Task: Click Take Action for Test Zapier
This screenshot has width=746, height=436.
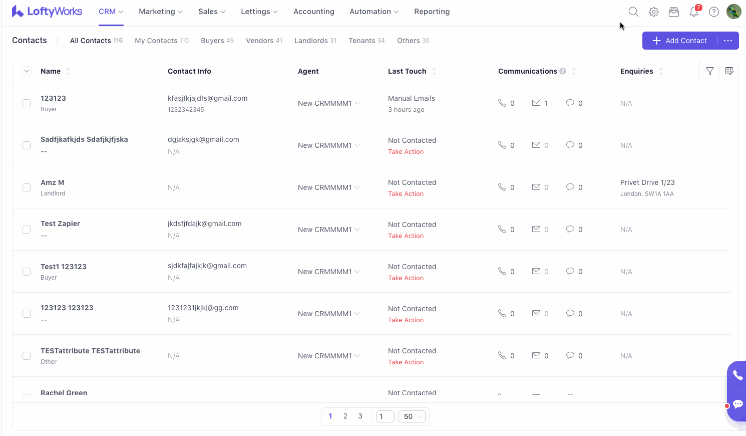Action: coord(406,236)
